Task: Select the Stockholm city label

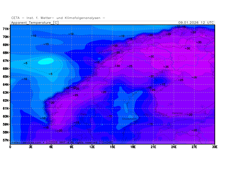Action: [x=129, y=119]
